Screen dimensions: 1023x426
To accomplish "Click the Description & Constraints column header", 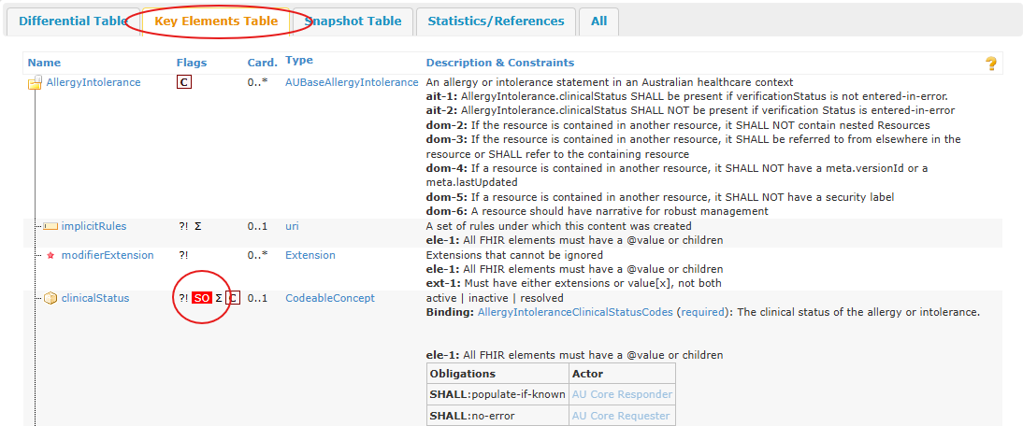I will 500,63.
